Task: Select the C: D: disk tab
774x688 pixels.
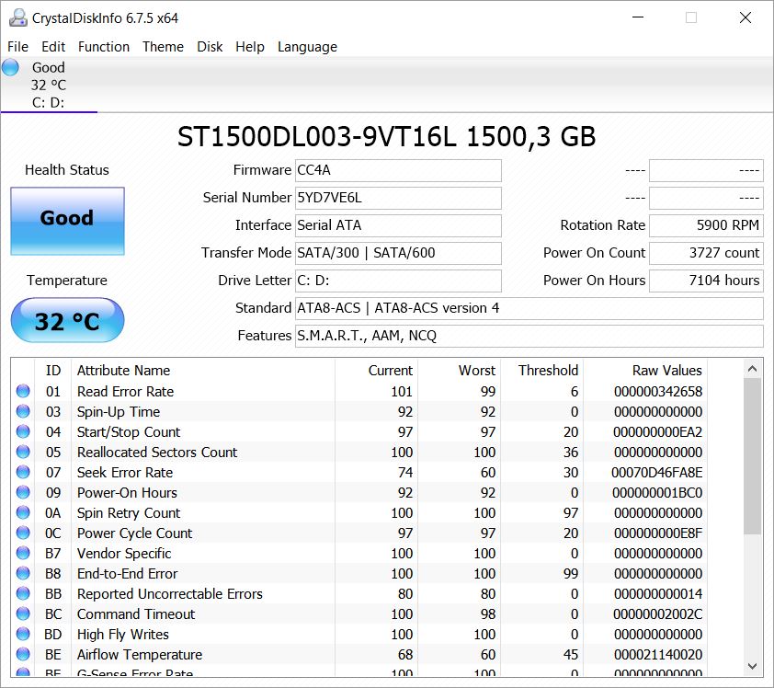Action: coord(49,85)
